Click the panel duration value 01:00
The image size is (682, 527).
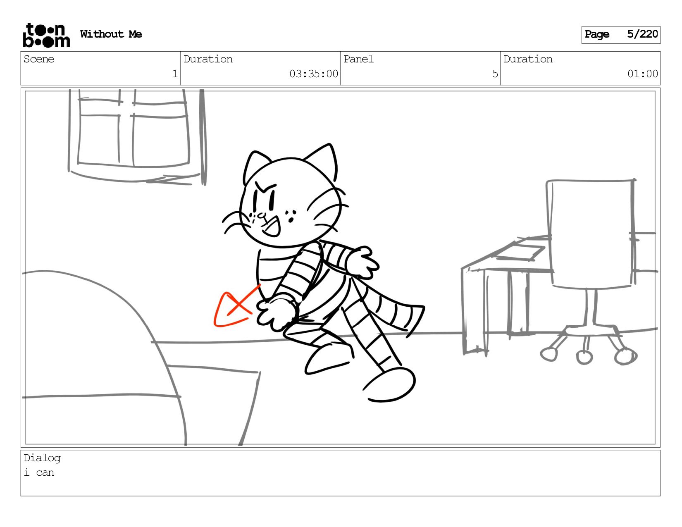[643, 74]
